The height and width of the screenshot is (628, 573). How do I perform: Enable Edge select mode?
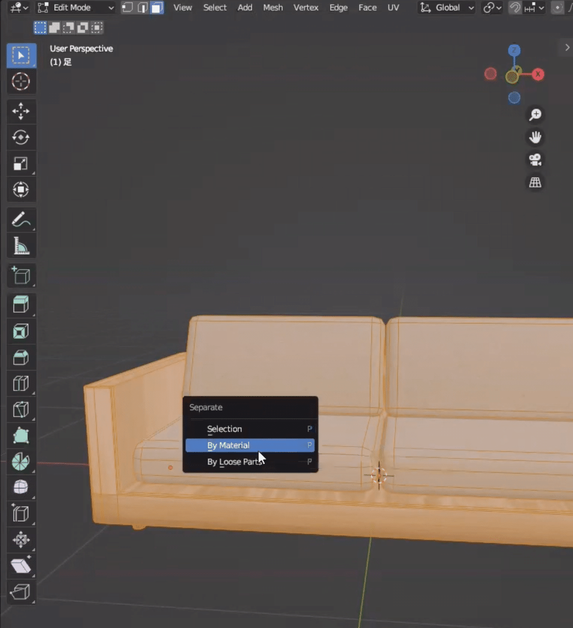pyautogui.click(x=143, y=7)
